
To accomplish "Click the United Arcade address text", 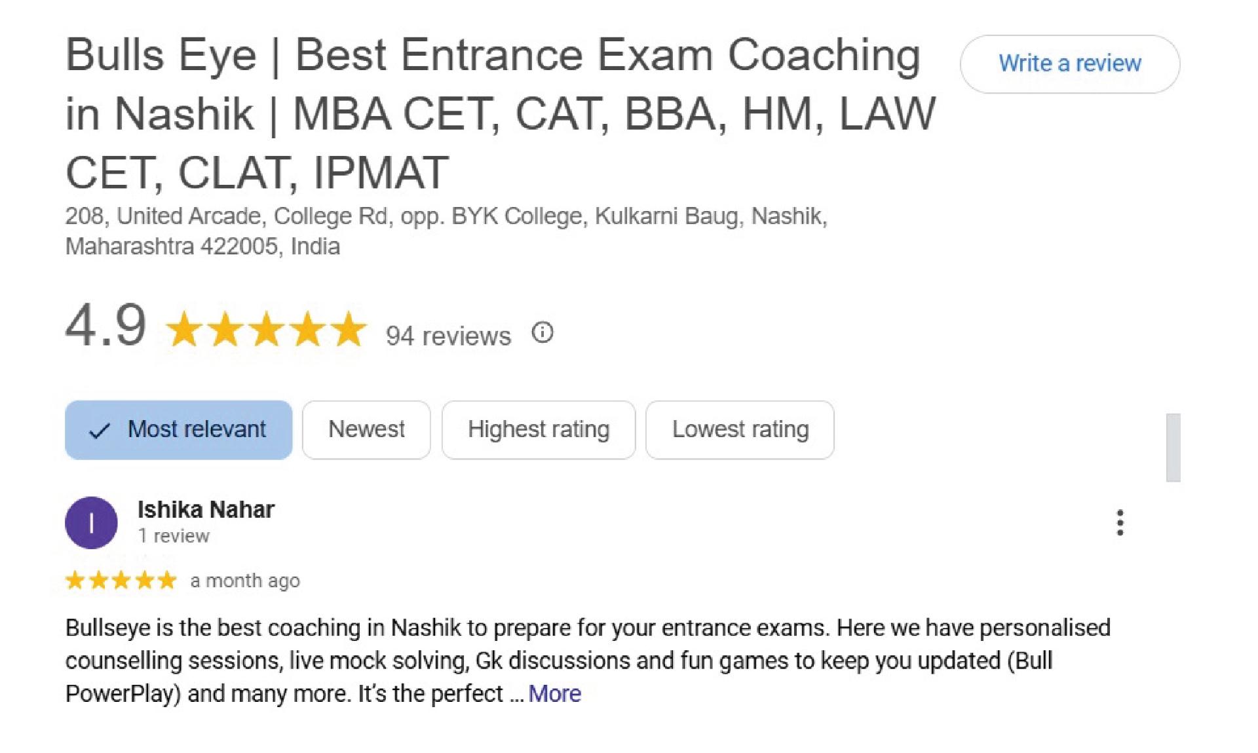I will 446,231.
